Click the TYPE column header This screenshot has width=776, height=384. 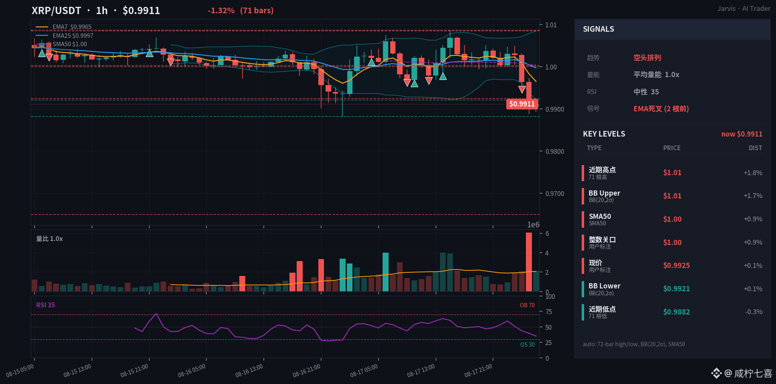(x=594, y=148)
